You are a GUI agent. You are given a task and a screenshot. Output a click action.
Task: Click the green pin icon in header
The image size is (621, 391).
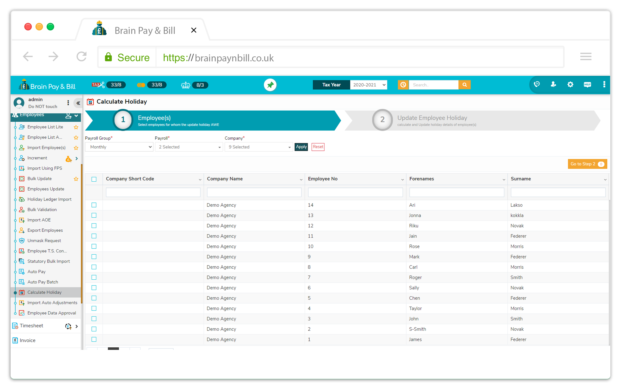click(x=270, y=85)
